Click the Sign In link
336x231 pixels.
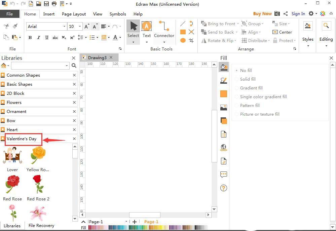[298, 14]
